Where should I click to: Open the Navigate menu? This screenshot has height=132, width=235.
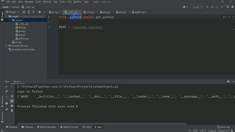[x=29, y=1]
